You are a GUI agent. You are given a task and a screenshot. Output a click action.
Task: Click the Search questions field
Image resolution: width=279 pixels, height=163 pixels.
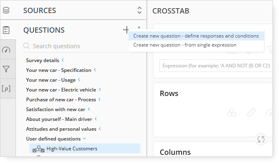coord(75,46)
